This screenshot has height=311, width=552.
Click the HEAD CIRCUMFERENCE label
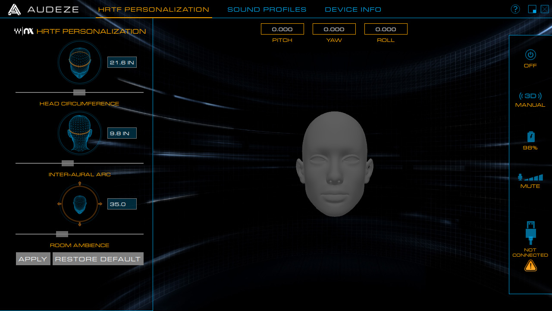tap(79, 104)
